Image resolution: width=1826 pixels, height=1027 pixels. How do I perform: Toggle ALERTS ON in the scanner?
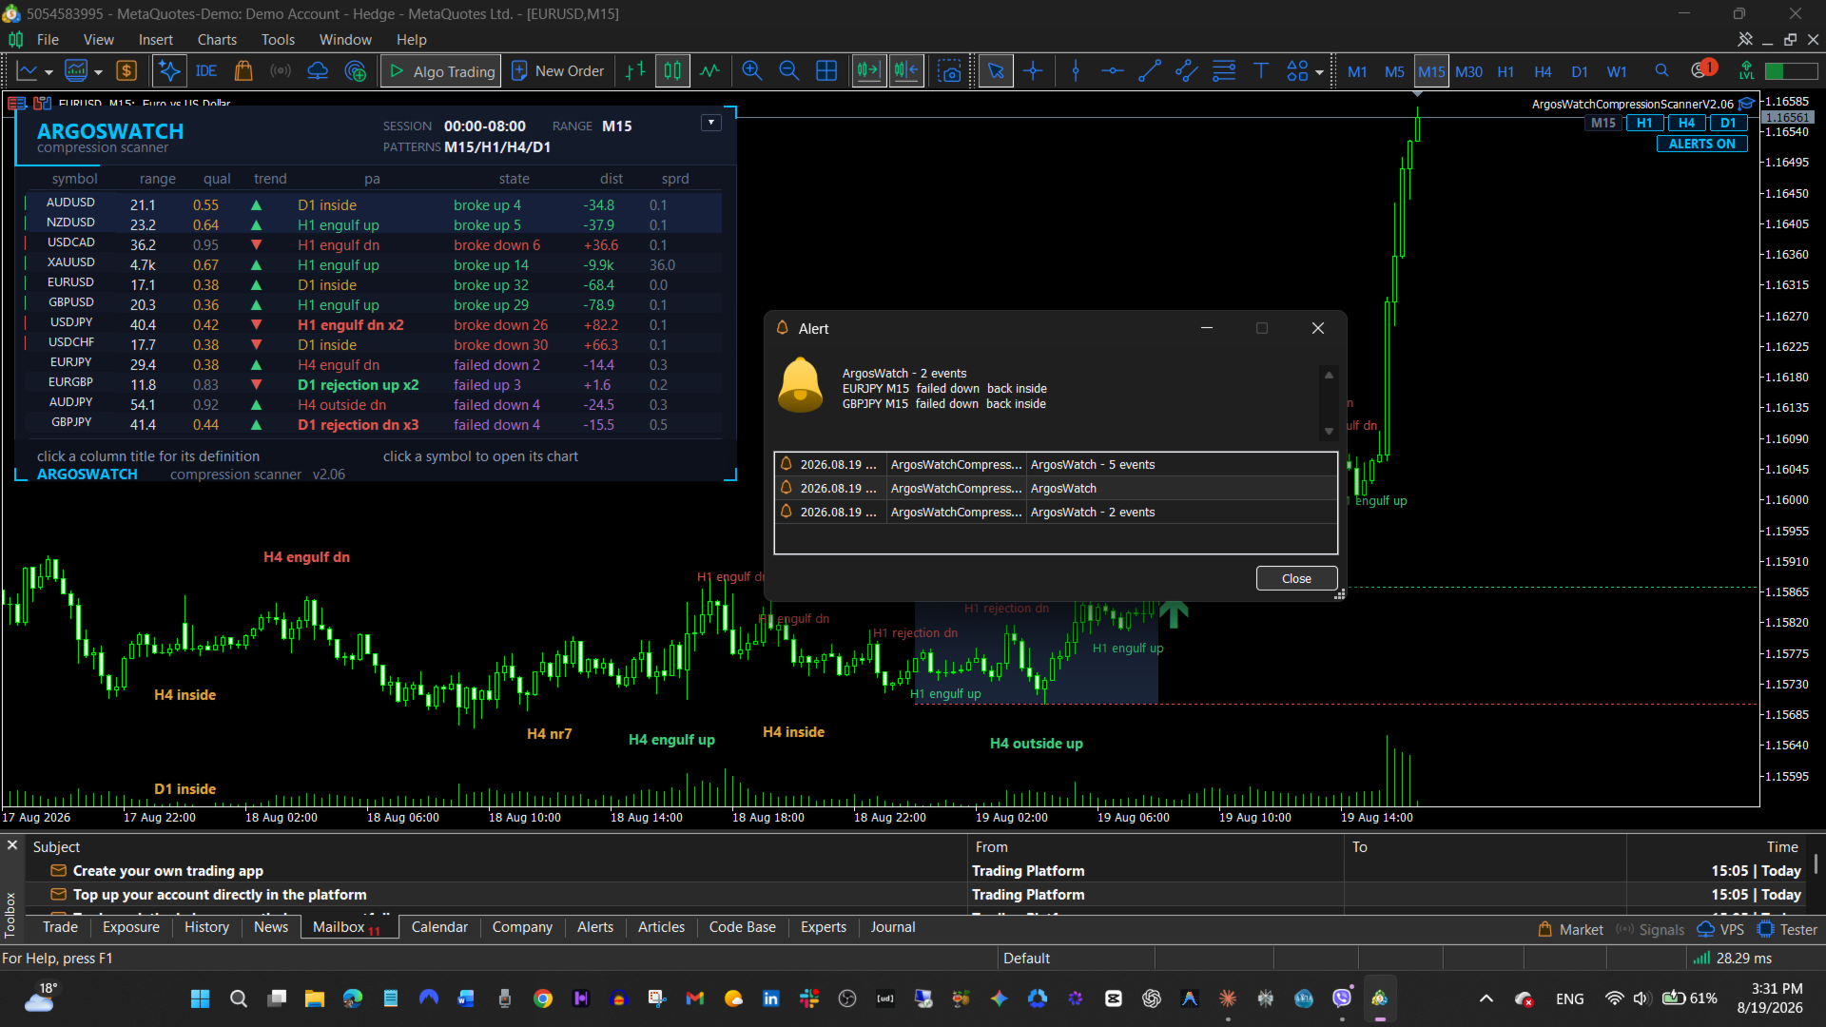pyautogui.click(x=1701, y=144)
